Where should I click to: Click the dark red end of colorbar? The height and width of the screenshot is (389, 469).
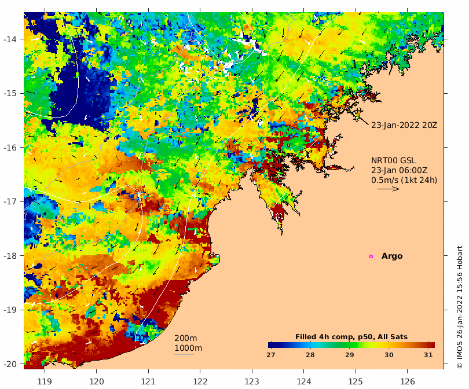pos(432,345)
